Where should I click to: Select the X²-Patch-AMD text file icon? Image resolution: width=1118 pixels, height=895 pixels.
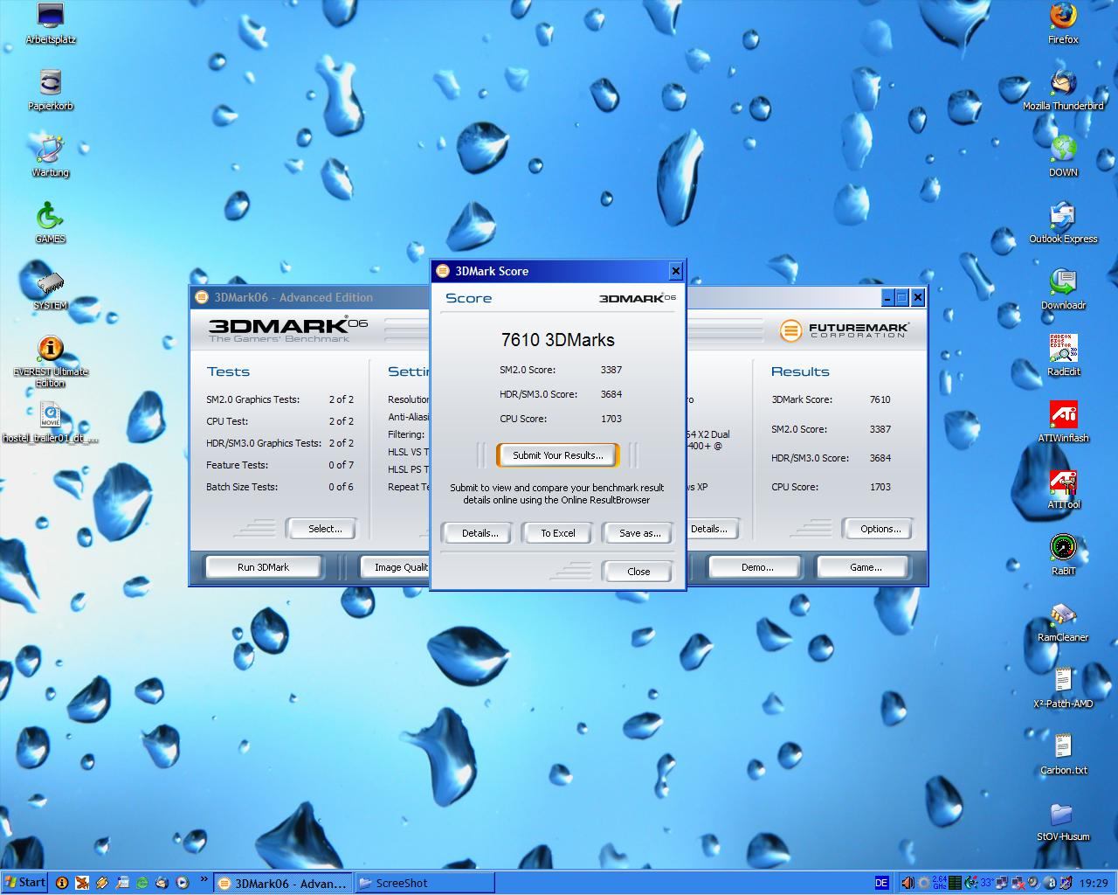[x=1063, y=688]
